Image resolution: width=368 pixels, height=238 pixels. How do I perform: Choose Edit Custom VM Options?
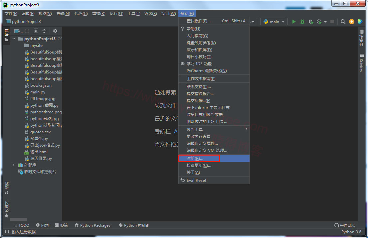click(x=214, y=151)
